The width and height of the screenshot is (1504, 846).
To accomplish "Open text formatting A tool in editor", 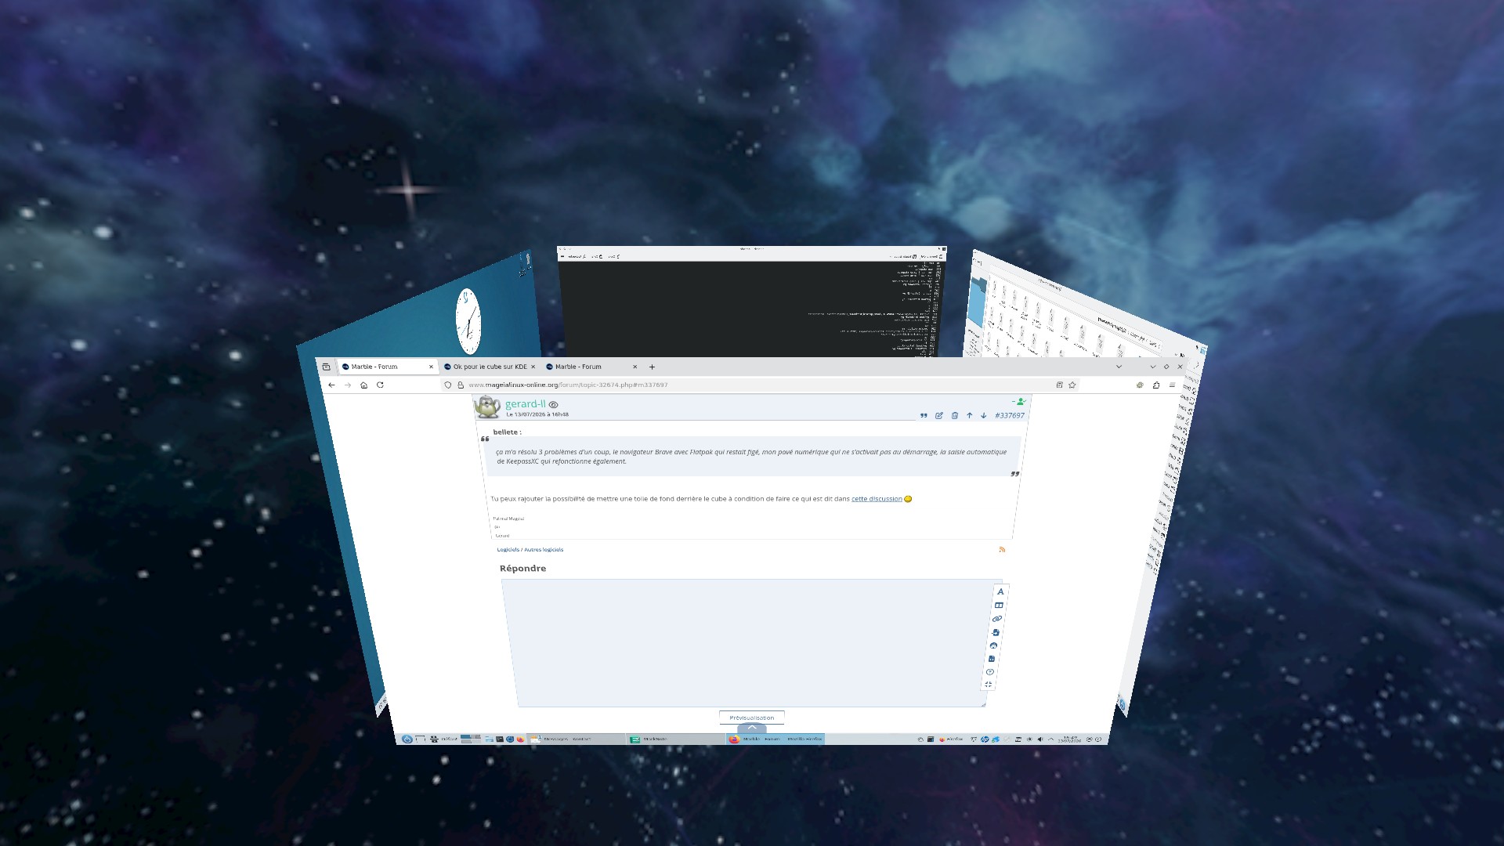I will pyautogui.click(x=1000, y=591).
